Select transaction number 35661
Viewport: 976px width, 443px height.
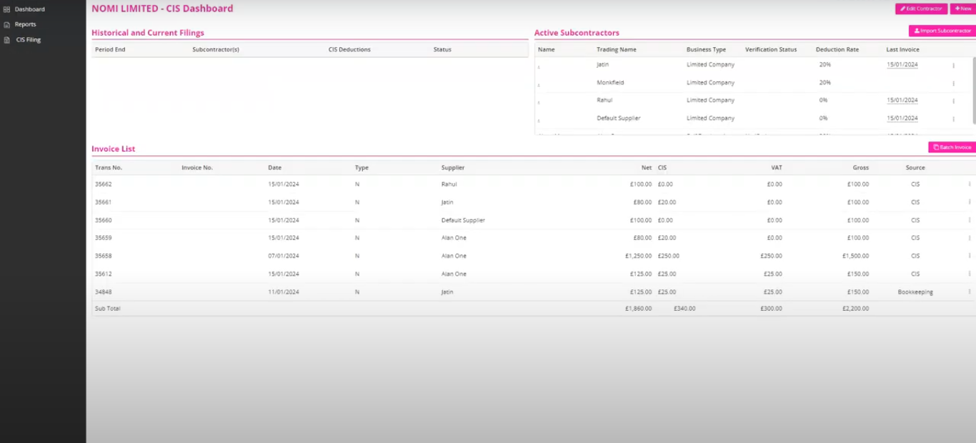click(104, 202)
